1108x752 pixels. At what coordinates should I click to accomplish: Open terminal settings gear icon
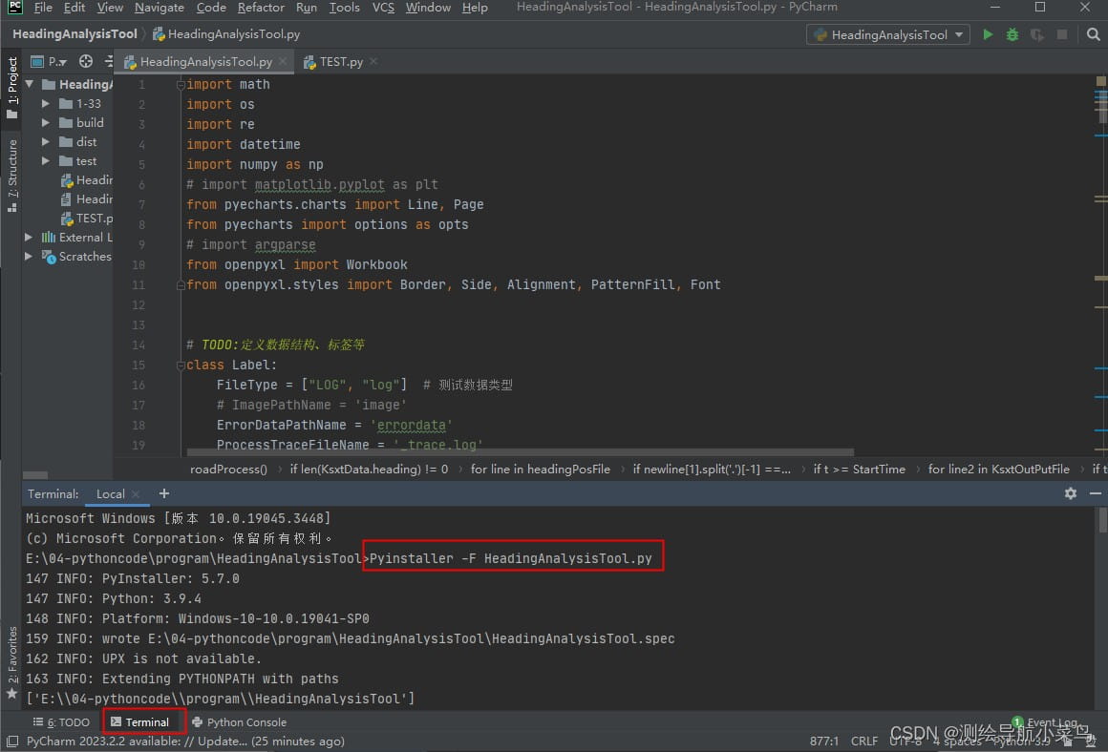point(1071,493)
